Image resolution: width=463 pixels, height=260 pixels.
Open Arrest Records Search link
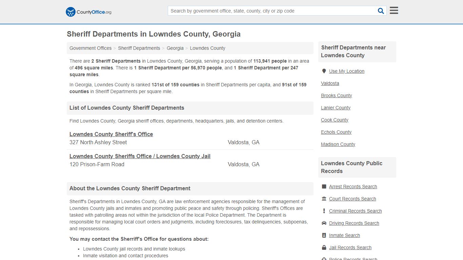pos(353,187)
